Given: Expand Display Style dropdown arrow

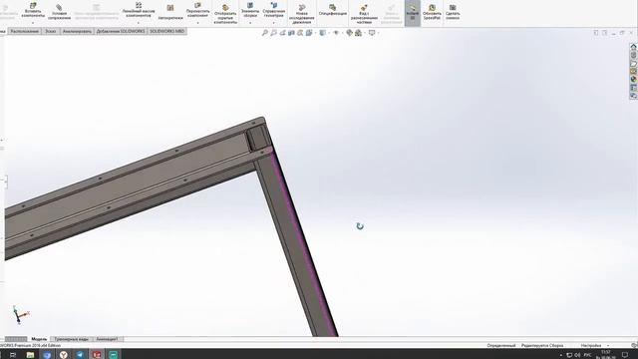Looking at the screenshot, I should [329, 33].
